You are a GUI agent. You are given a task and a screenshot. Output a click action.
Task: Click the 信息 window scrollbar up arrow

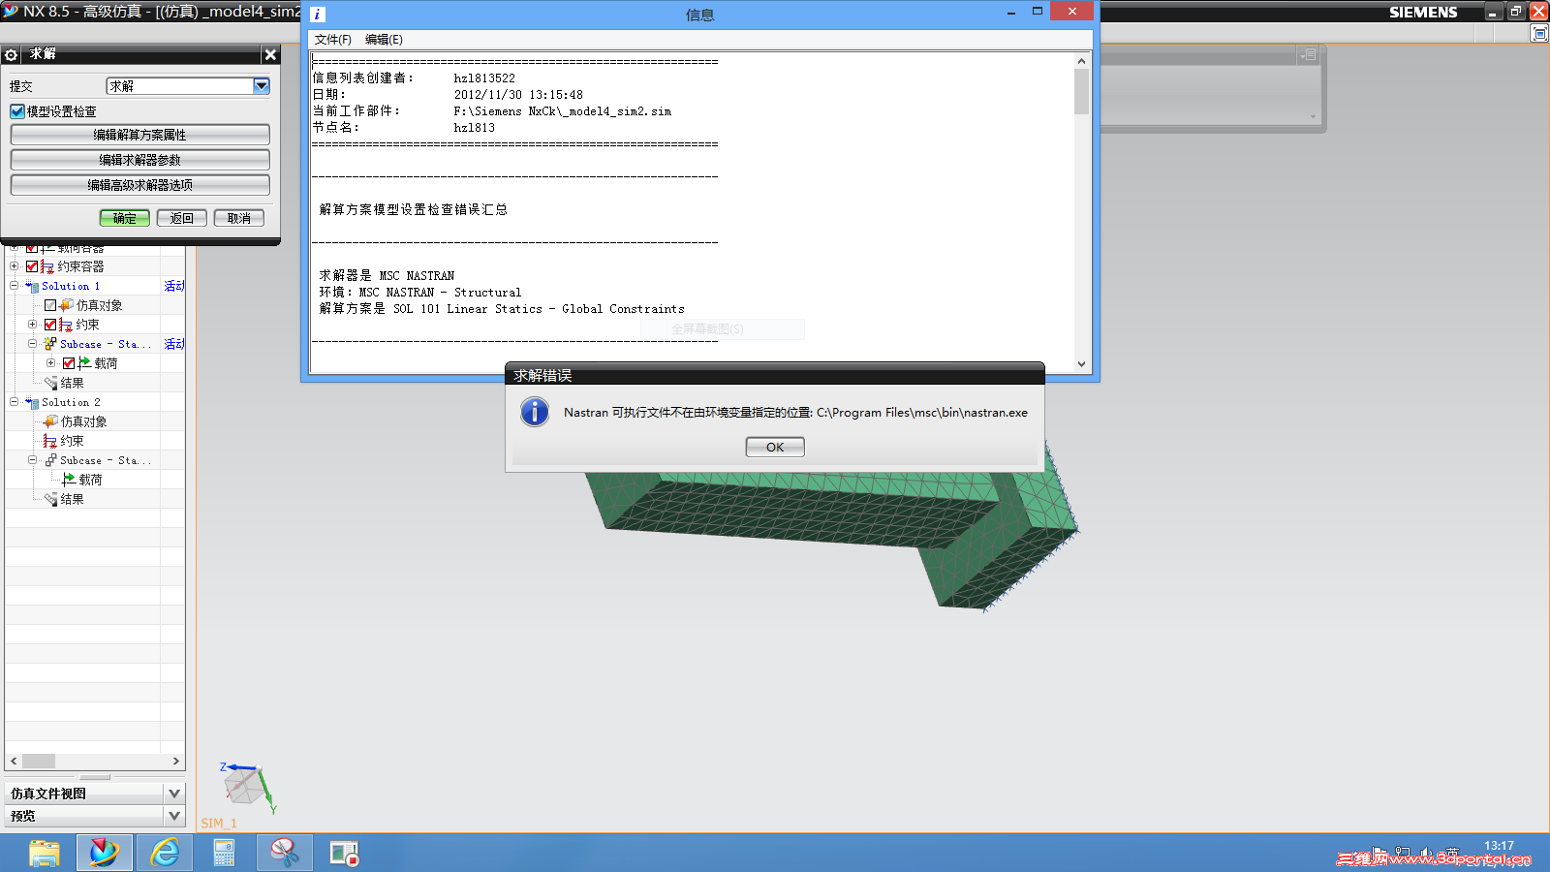tap(1082, 61)
